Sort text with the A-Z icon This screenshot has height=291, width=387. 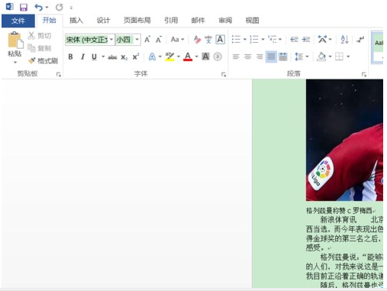click(x=344, y=40)
